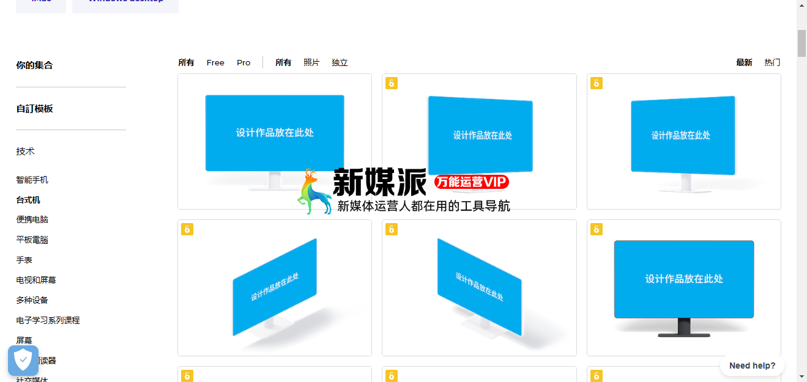Select 便携电脑 category
This screenshot has width=807, height=382.
32,219
